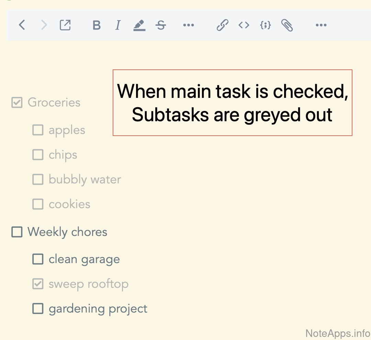
Task: Toggle bold formatting
Action: coord(97,25)
